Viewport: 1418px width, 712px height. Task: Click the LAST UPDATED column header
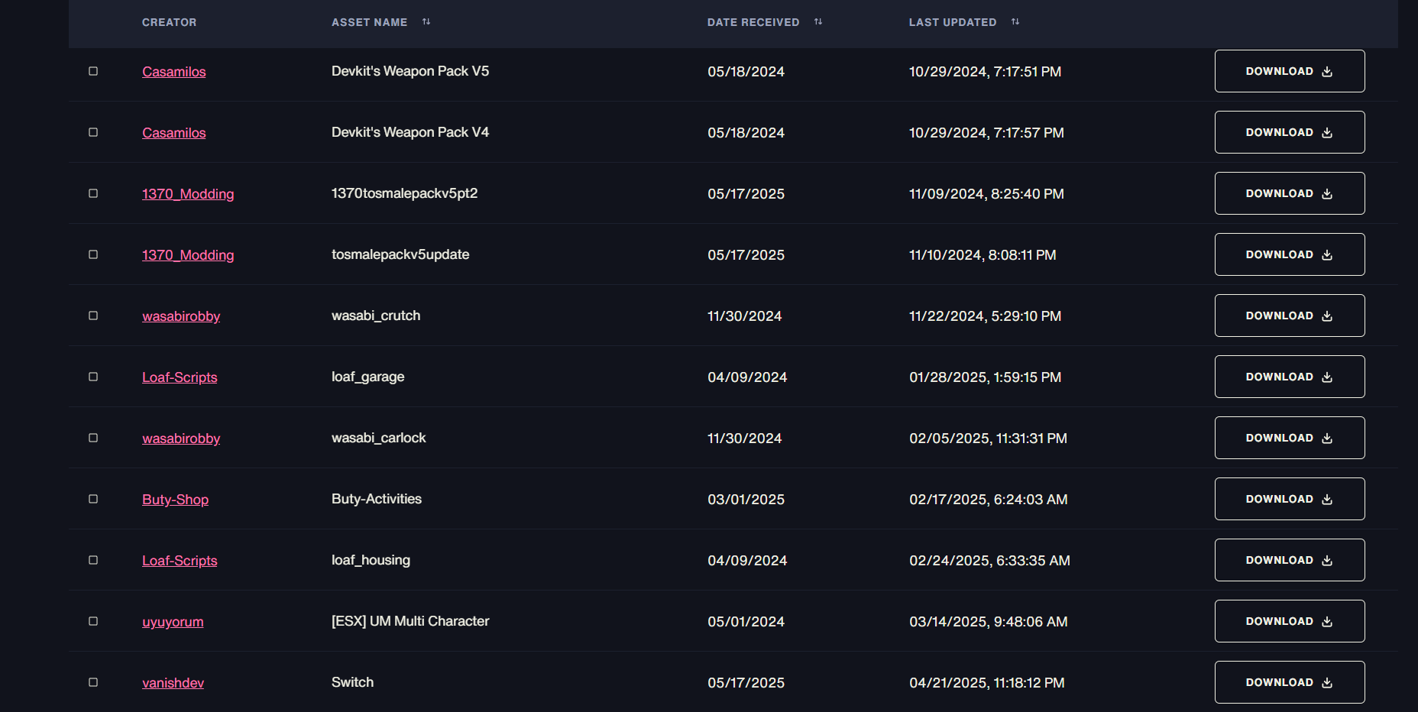953,22
